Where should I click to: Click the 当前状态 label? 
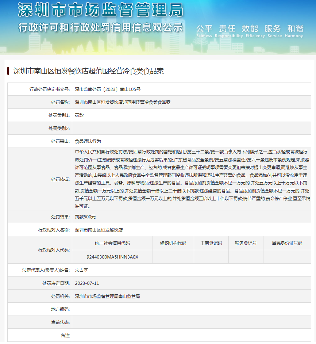click(x=60, y=322)
